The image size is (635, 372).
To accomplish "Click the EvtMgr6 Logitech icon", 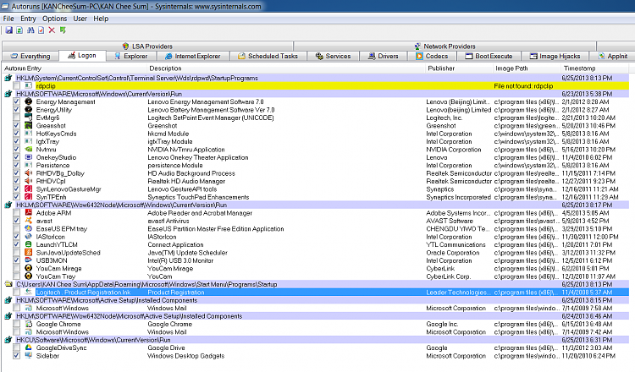I will [28, 118].
